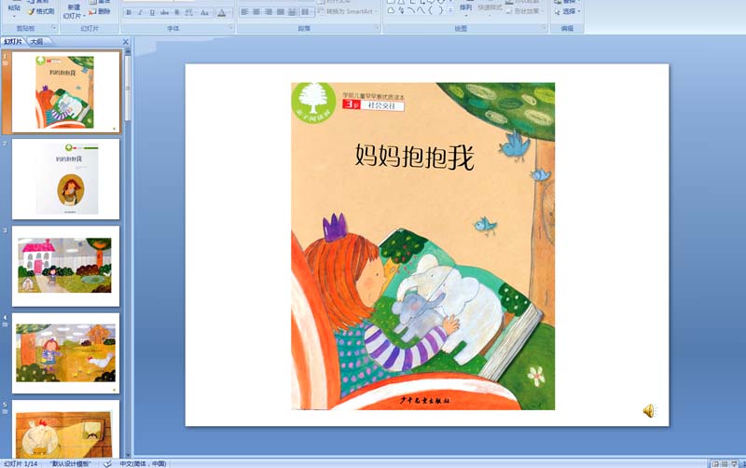This screenshot has width=746, height=468.
Task: Click the Font Color icon
Action: click(222, 13)
